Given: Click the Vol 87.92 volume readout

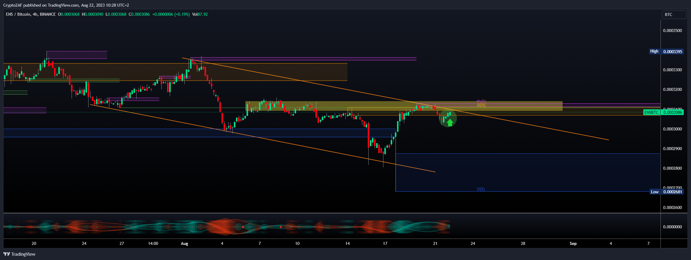Looking at the screenshot, I should (x=200, y=14).
